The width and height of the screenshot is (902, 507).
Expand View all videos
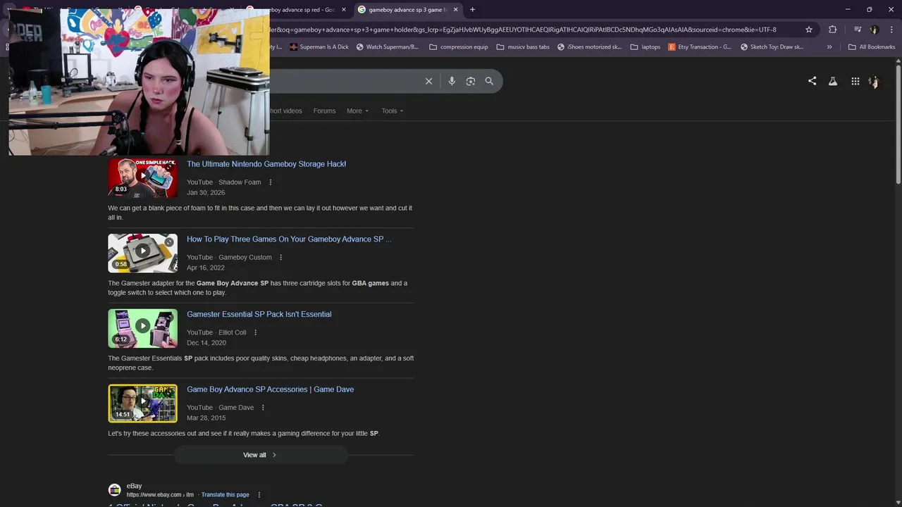pos(260,455)
